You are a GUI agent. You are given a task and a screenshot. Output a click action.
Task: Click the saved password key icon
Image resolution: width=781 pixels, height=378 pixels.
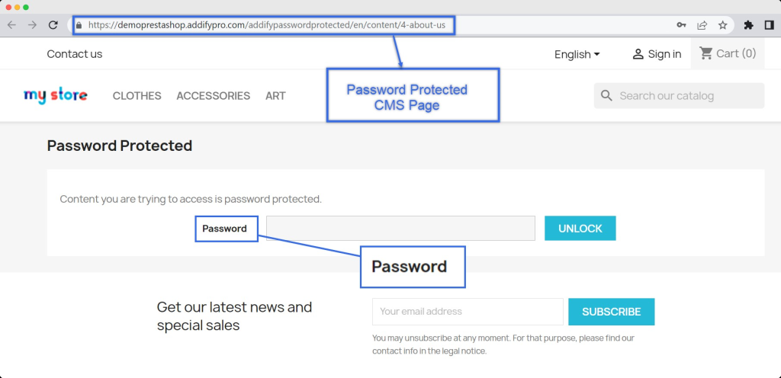(x=681, y=25)
